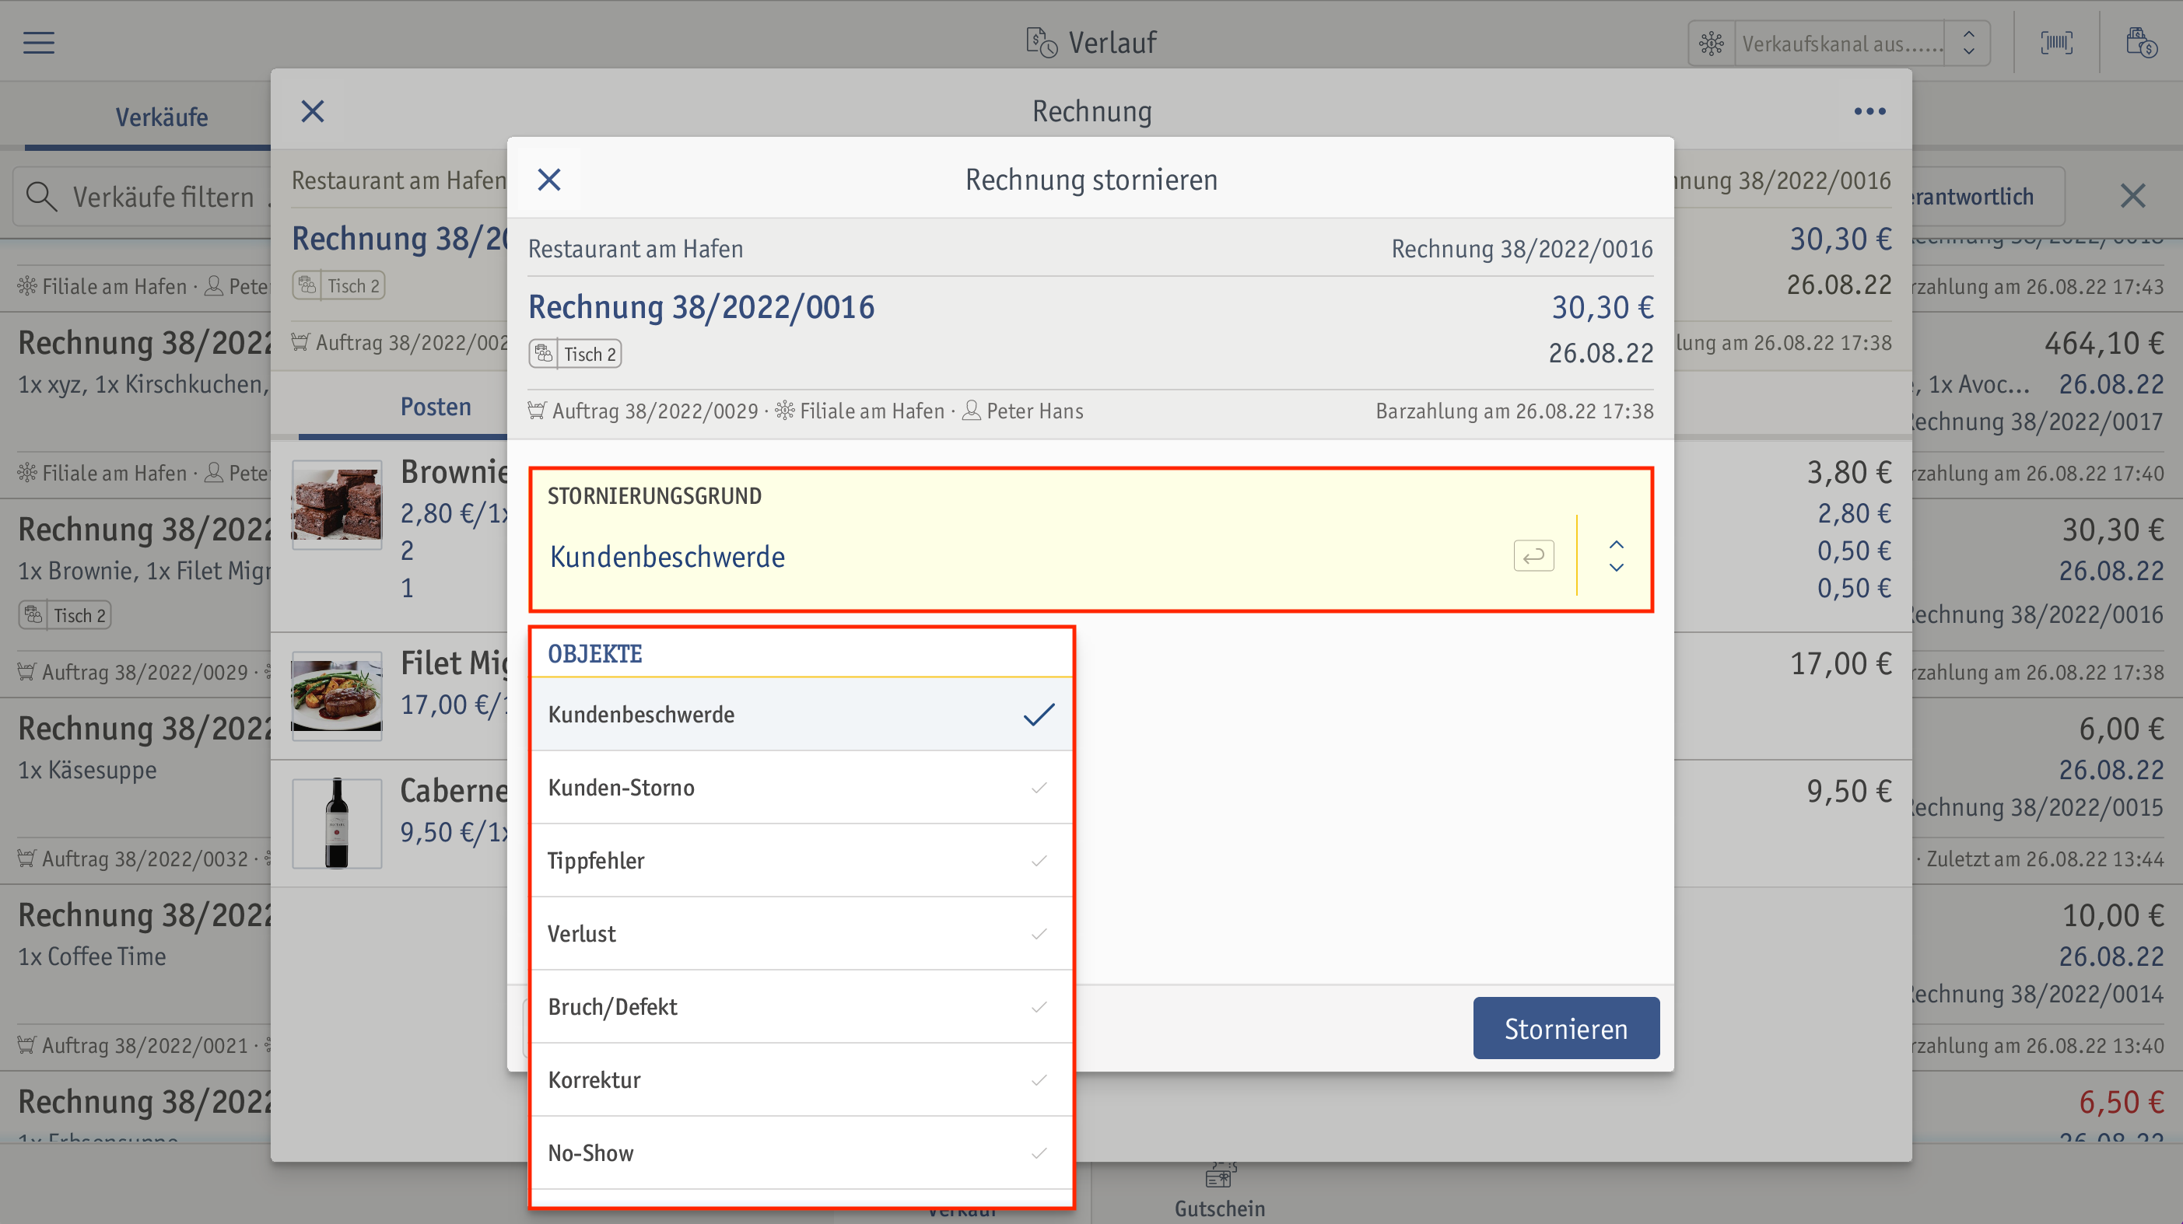The height and width of the screenshot is (1224, 2183).
Task: Click the Tisch 2 tag in the sales list
Action: pos(65,615)
